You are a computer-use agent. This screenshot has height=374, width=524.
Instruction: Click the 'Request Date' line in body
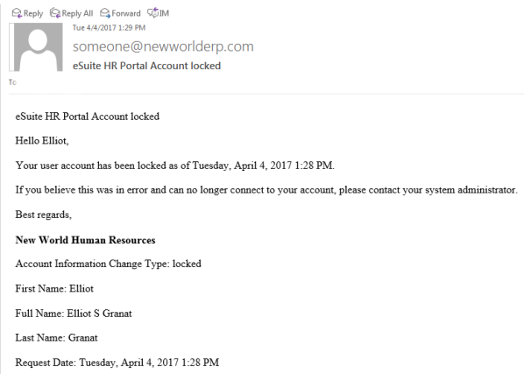pyautogui.click(x=117, y=363)
